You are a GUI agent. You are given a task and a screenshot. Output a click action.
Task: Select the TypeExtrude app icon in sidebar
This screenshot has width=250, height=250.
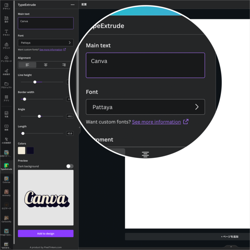tap(6, 167)
